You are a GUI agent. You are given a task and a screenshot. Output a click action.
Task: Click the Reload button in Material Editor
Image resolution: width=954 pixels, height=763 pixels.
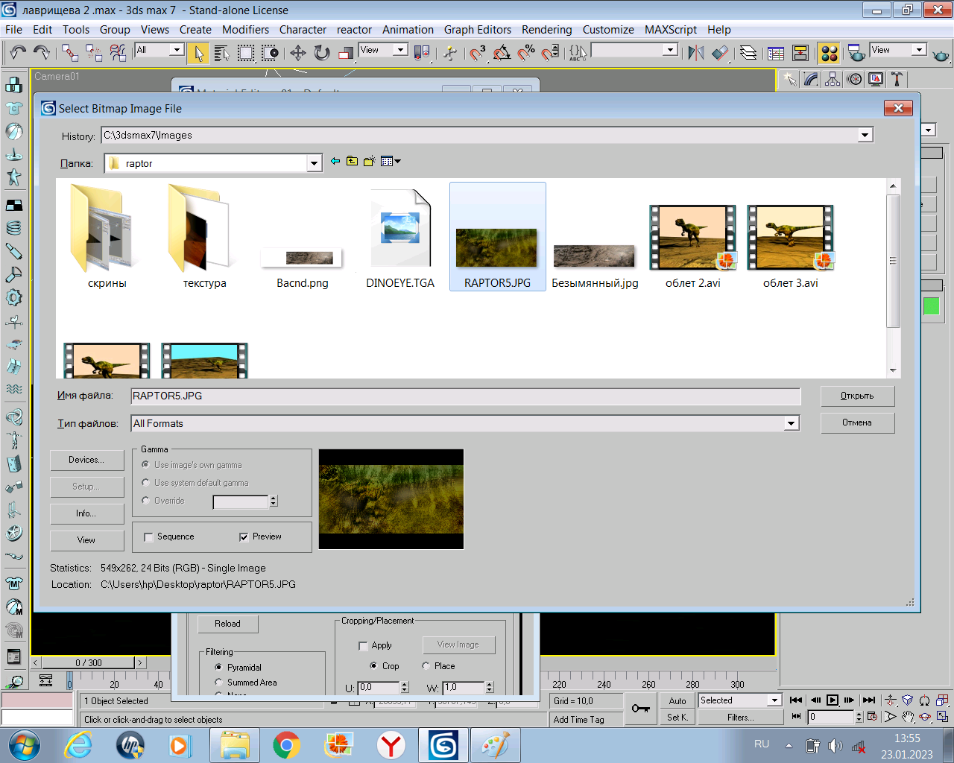coord(227,624)
